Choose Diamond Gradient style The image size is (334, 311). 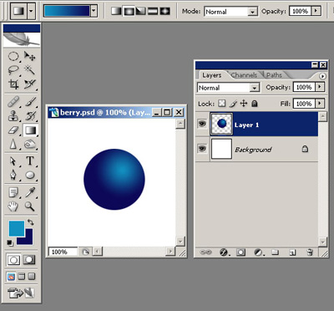click(165, 11)
